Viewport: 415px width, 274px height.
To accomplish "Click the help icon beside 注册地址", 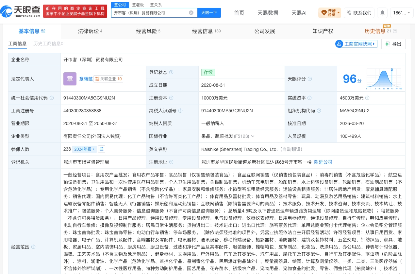I will tap(171, 162).
